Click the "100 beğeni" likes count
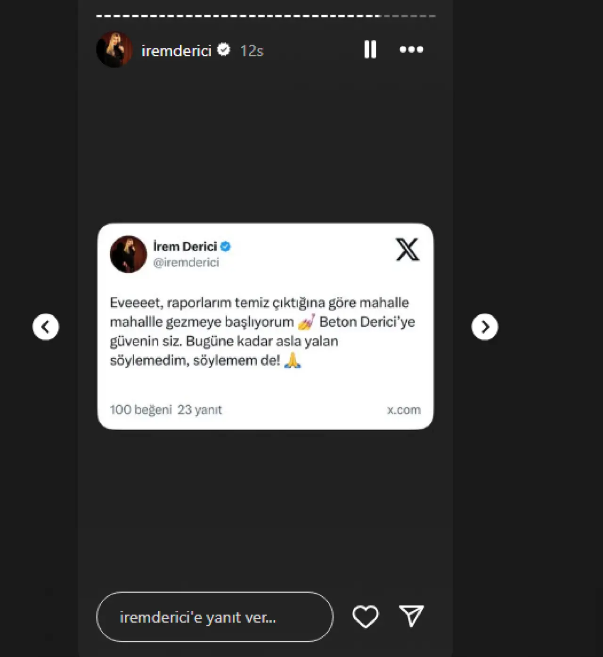 tap(140, 410)
